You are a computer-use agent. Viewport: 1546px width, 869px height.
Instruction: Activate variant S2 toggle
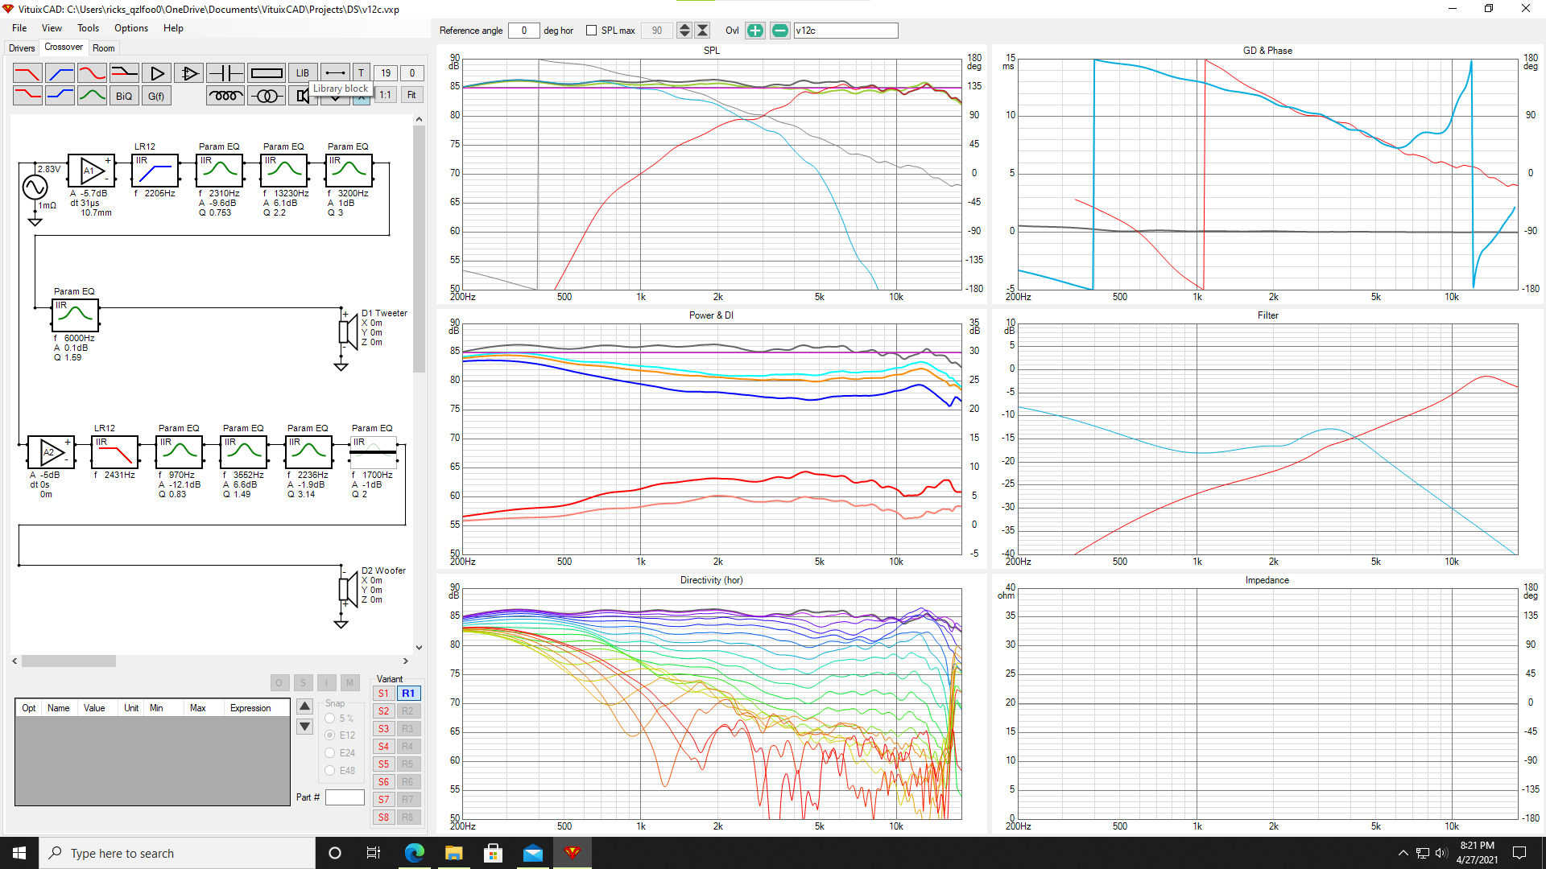click(384, 711)
